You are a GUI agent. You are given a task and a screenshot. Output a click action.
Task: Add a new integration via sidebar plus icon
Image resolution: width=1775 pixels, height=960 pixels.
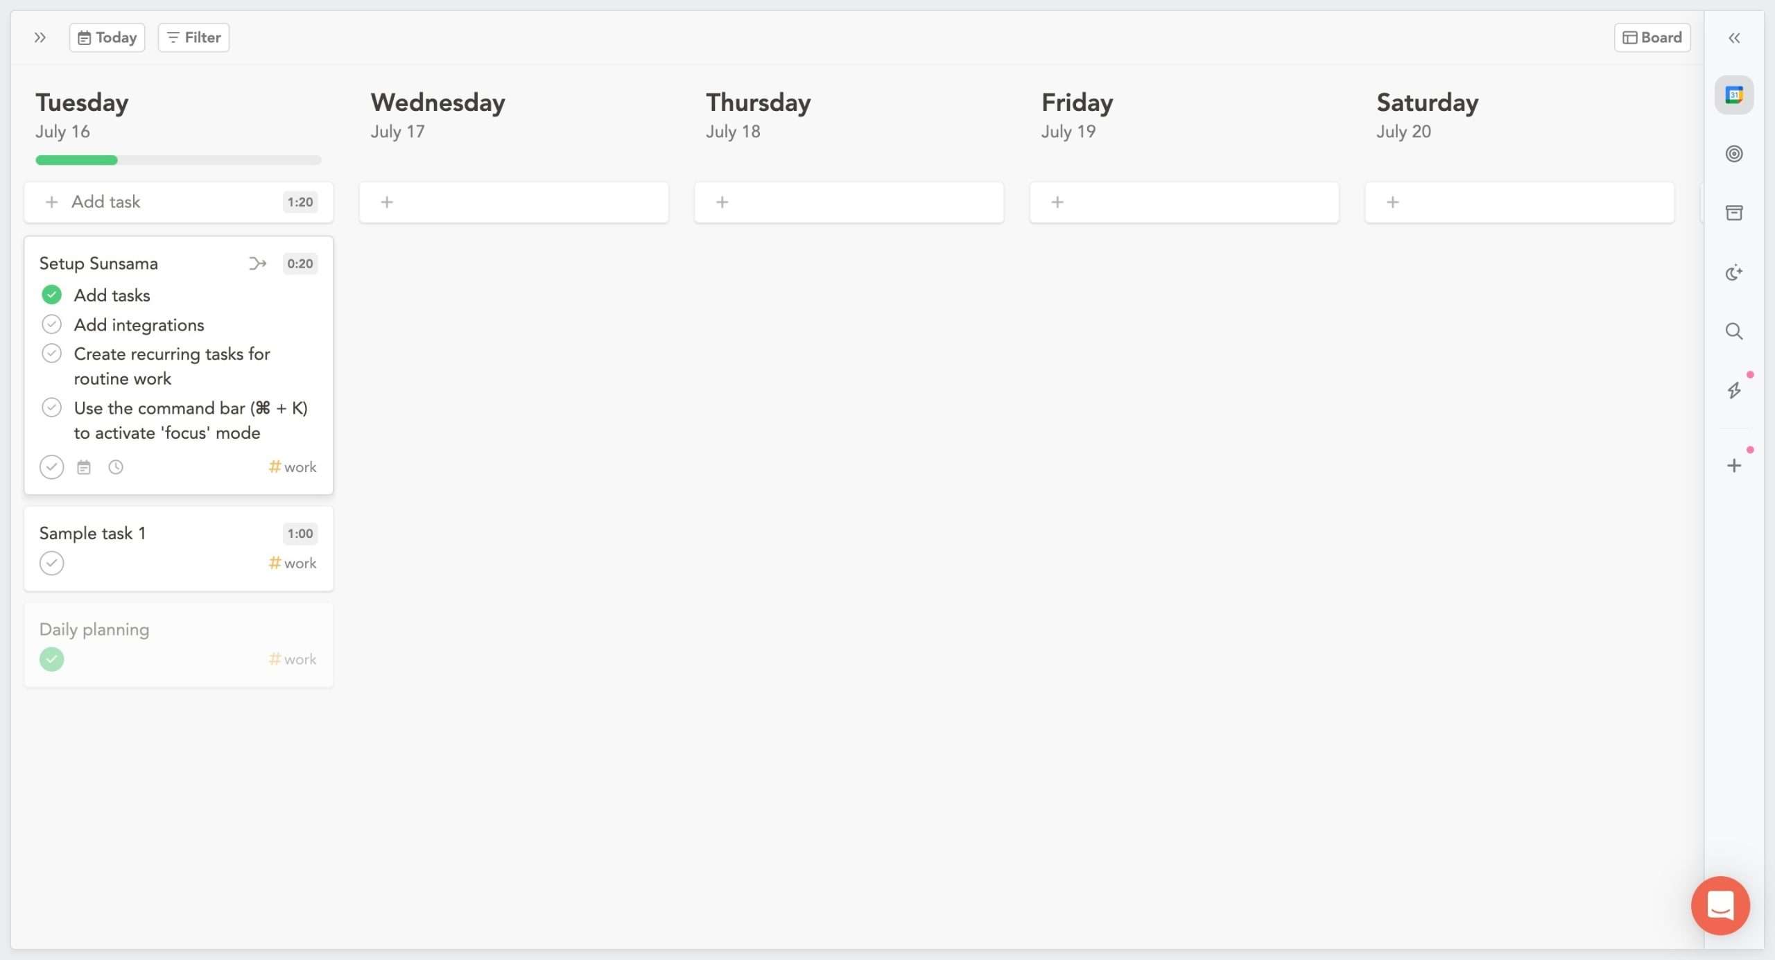pyautogui.click(x=1735, y=464)
